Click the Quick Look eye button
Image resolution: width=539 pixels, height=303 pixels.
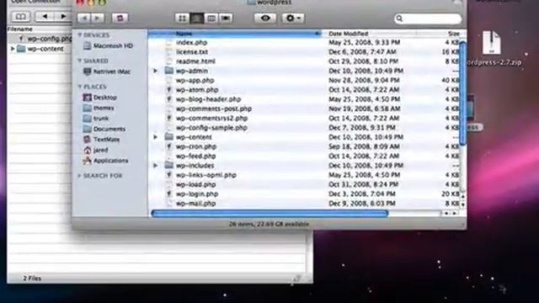click(265, 19)
